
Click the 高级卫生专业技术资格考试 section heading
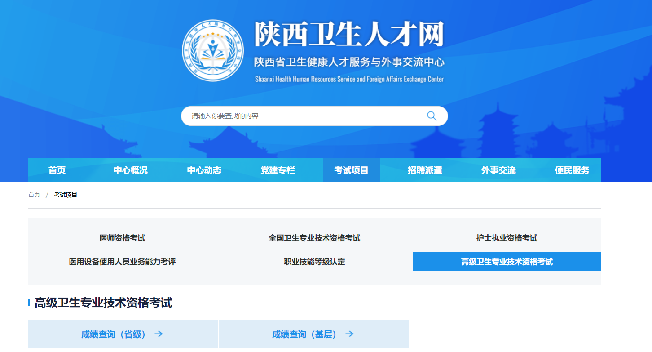(103, 303)
